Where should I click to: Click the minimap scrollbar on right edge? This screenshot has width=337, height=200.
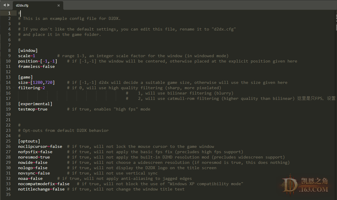(x=336, y=20)
